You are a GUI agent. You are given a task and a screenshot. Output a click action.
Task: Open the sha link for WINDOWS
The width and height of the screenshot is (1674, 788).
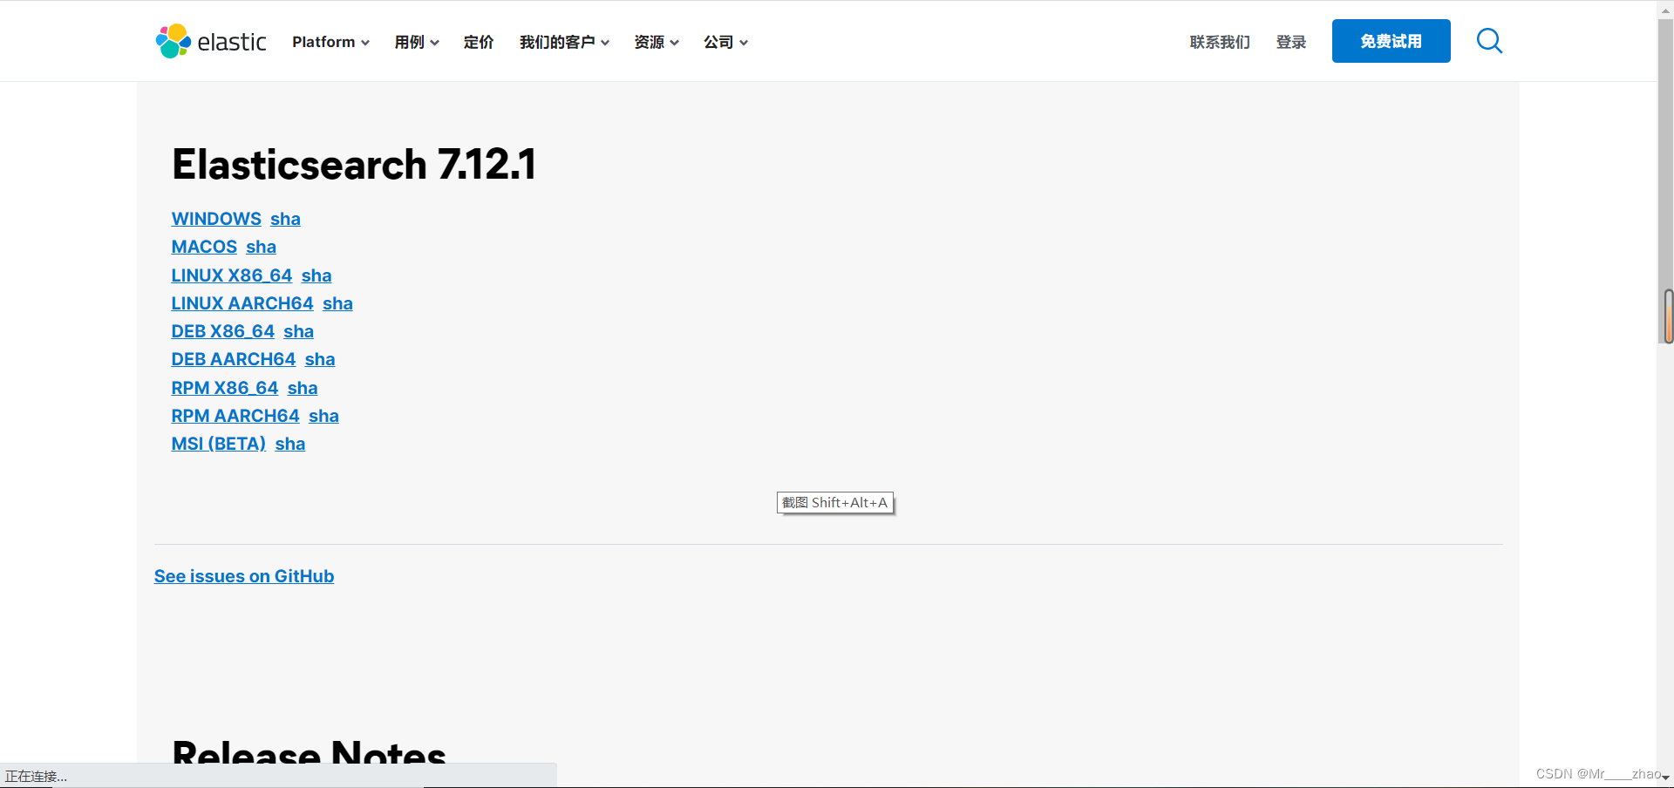285,219
